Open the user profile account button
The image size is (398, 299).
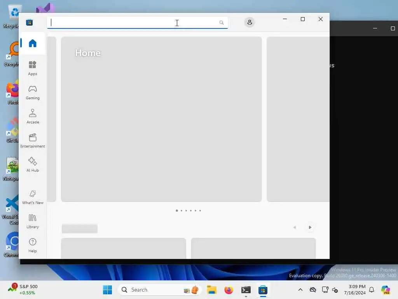pos(250,22)
